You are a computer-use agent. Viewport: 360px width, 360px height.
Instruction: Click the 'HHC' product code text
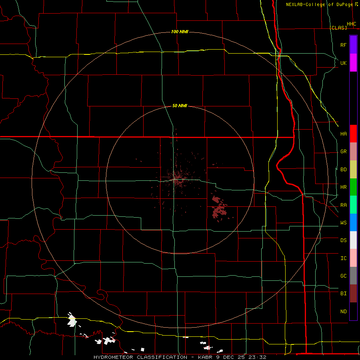click(352, 24)
